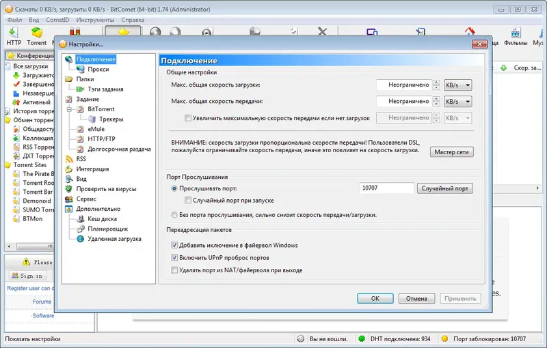Image resolution: width=547 pixels, height=348 pixels.
Task: Click the Дополнительно icon in tree
Action: (69, 209)
